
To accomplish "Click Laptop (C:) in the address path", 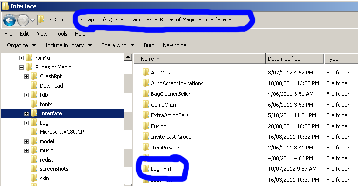I will (x=98, y=19).
